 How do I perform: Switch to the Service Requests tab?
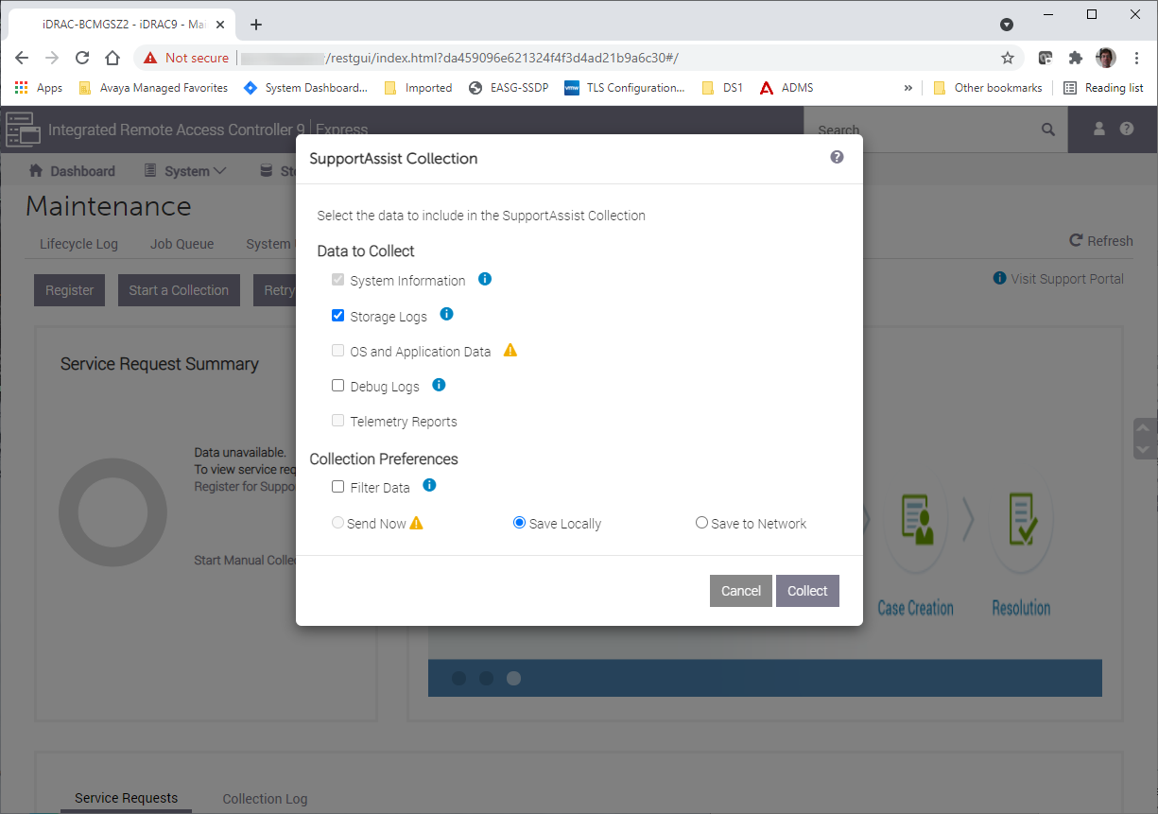126,798
